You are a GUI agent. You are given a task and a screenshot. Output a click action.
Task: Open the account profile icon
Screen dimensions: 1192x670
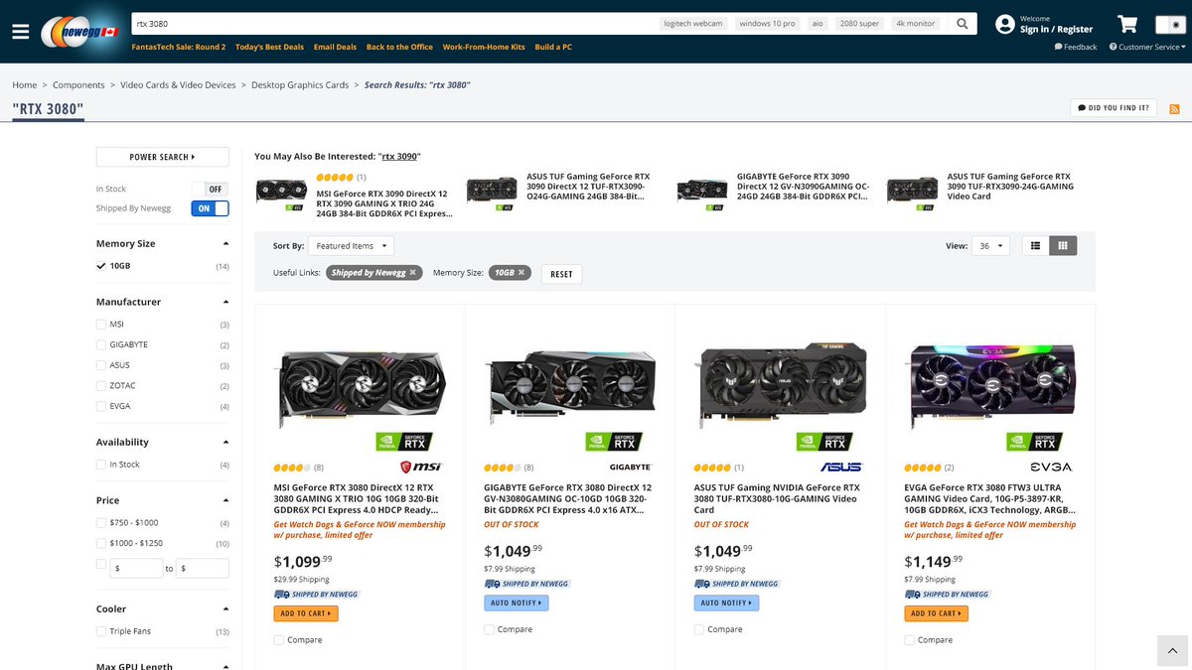1004,24
